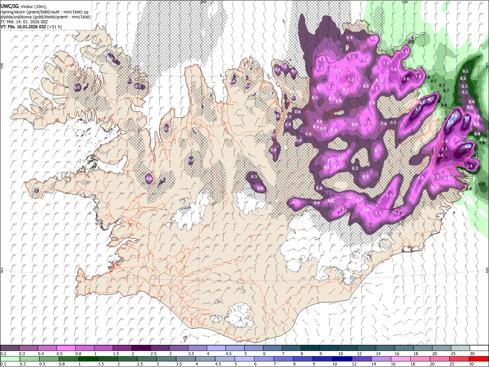Pick bottom legend red swatch 25–30
Screen dimensions: 489x367
click(460, 359)
